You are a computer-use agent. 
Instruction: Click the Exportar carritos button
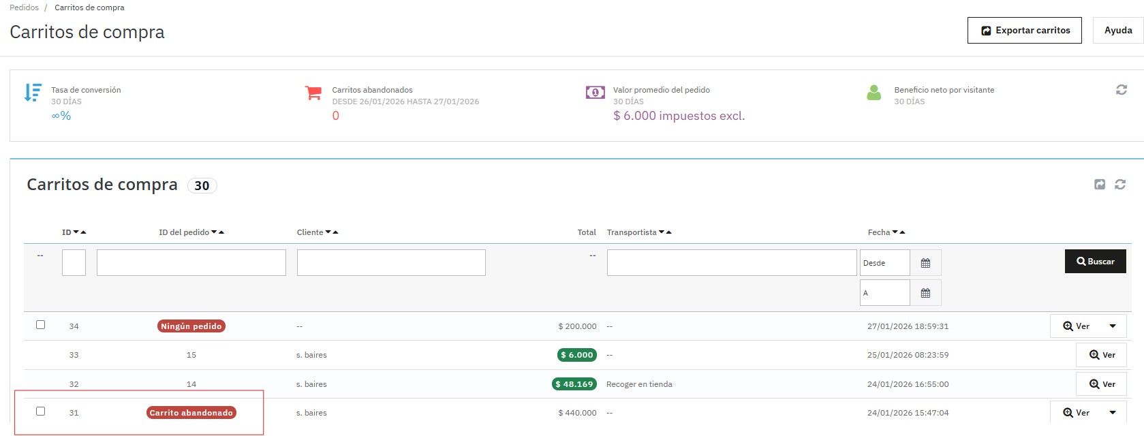[x=1024, y=31]
